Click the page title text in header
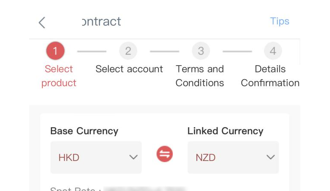This screenshot has height=191, width=330. [101, 21]
